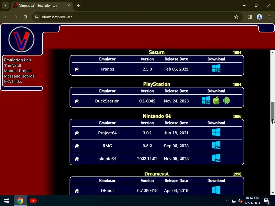This screenshot has width=275, height=206.
Task: Open simple64 homepage house icon
Action: click(77, 159)
